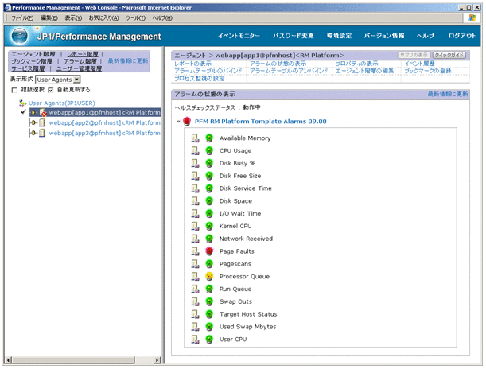This screenshot has height=369, width=486.
Task: Click the yellow Processor Queue warning icon
Action: click(209, 277)
